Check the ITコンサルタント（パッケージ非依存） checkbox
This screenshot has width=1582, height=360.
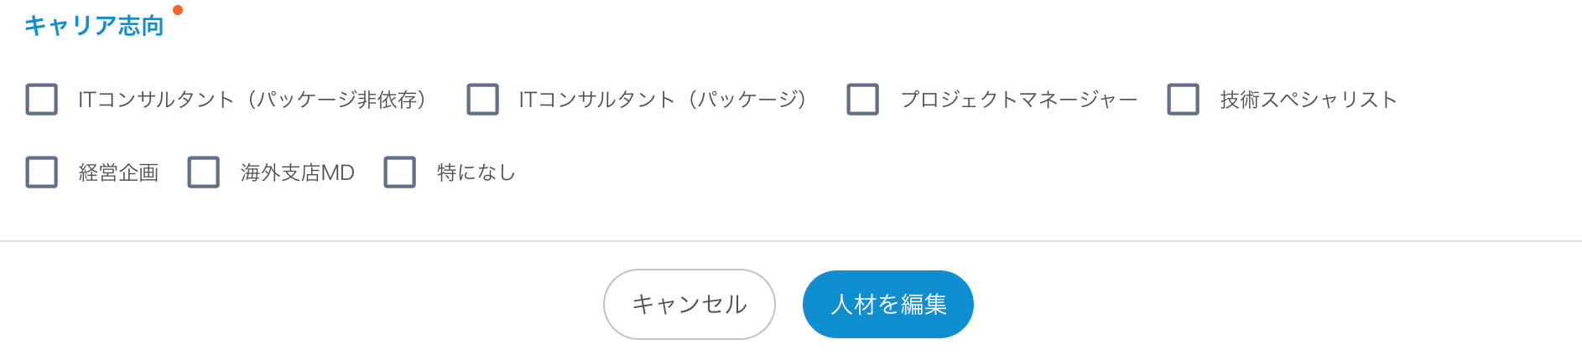(42, 99)
